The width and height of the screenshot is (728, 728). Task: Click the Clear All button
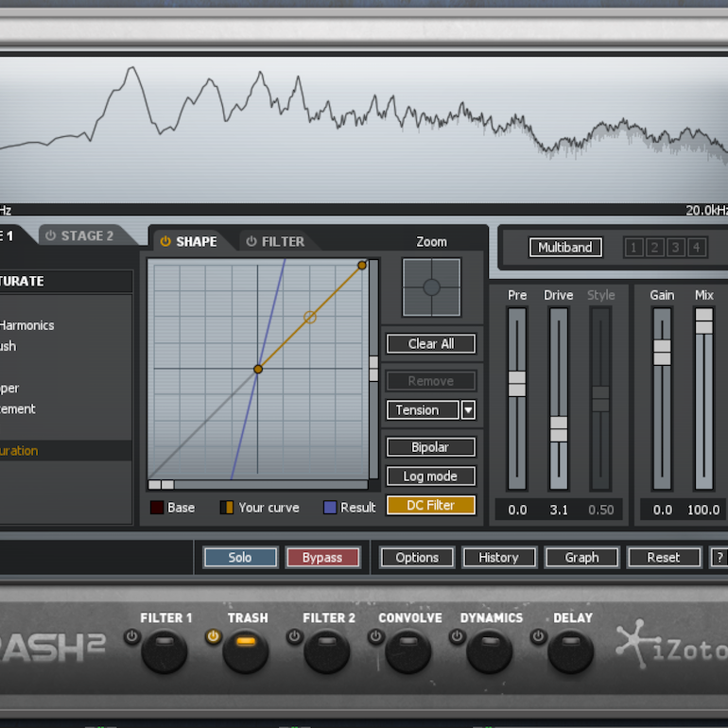click(430, 344)
